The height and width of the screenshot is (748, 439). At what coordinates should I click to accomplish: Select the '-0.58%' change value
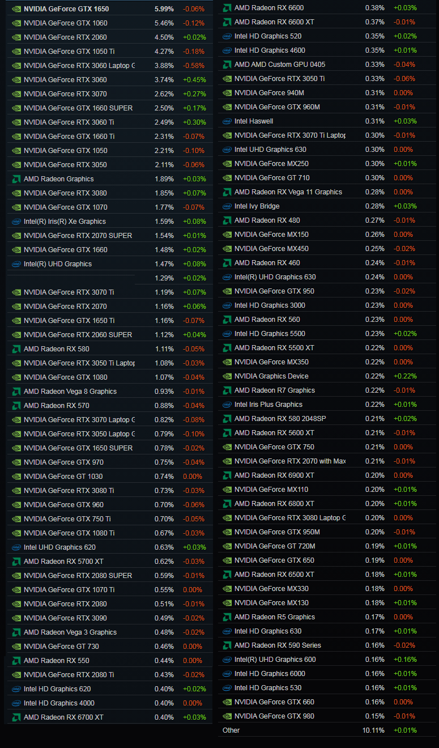coord(194,66)
